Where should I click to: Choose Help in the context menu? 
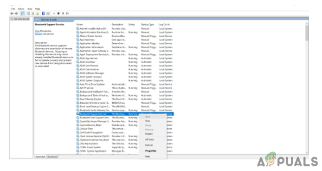153,157
